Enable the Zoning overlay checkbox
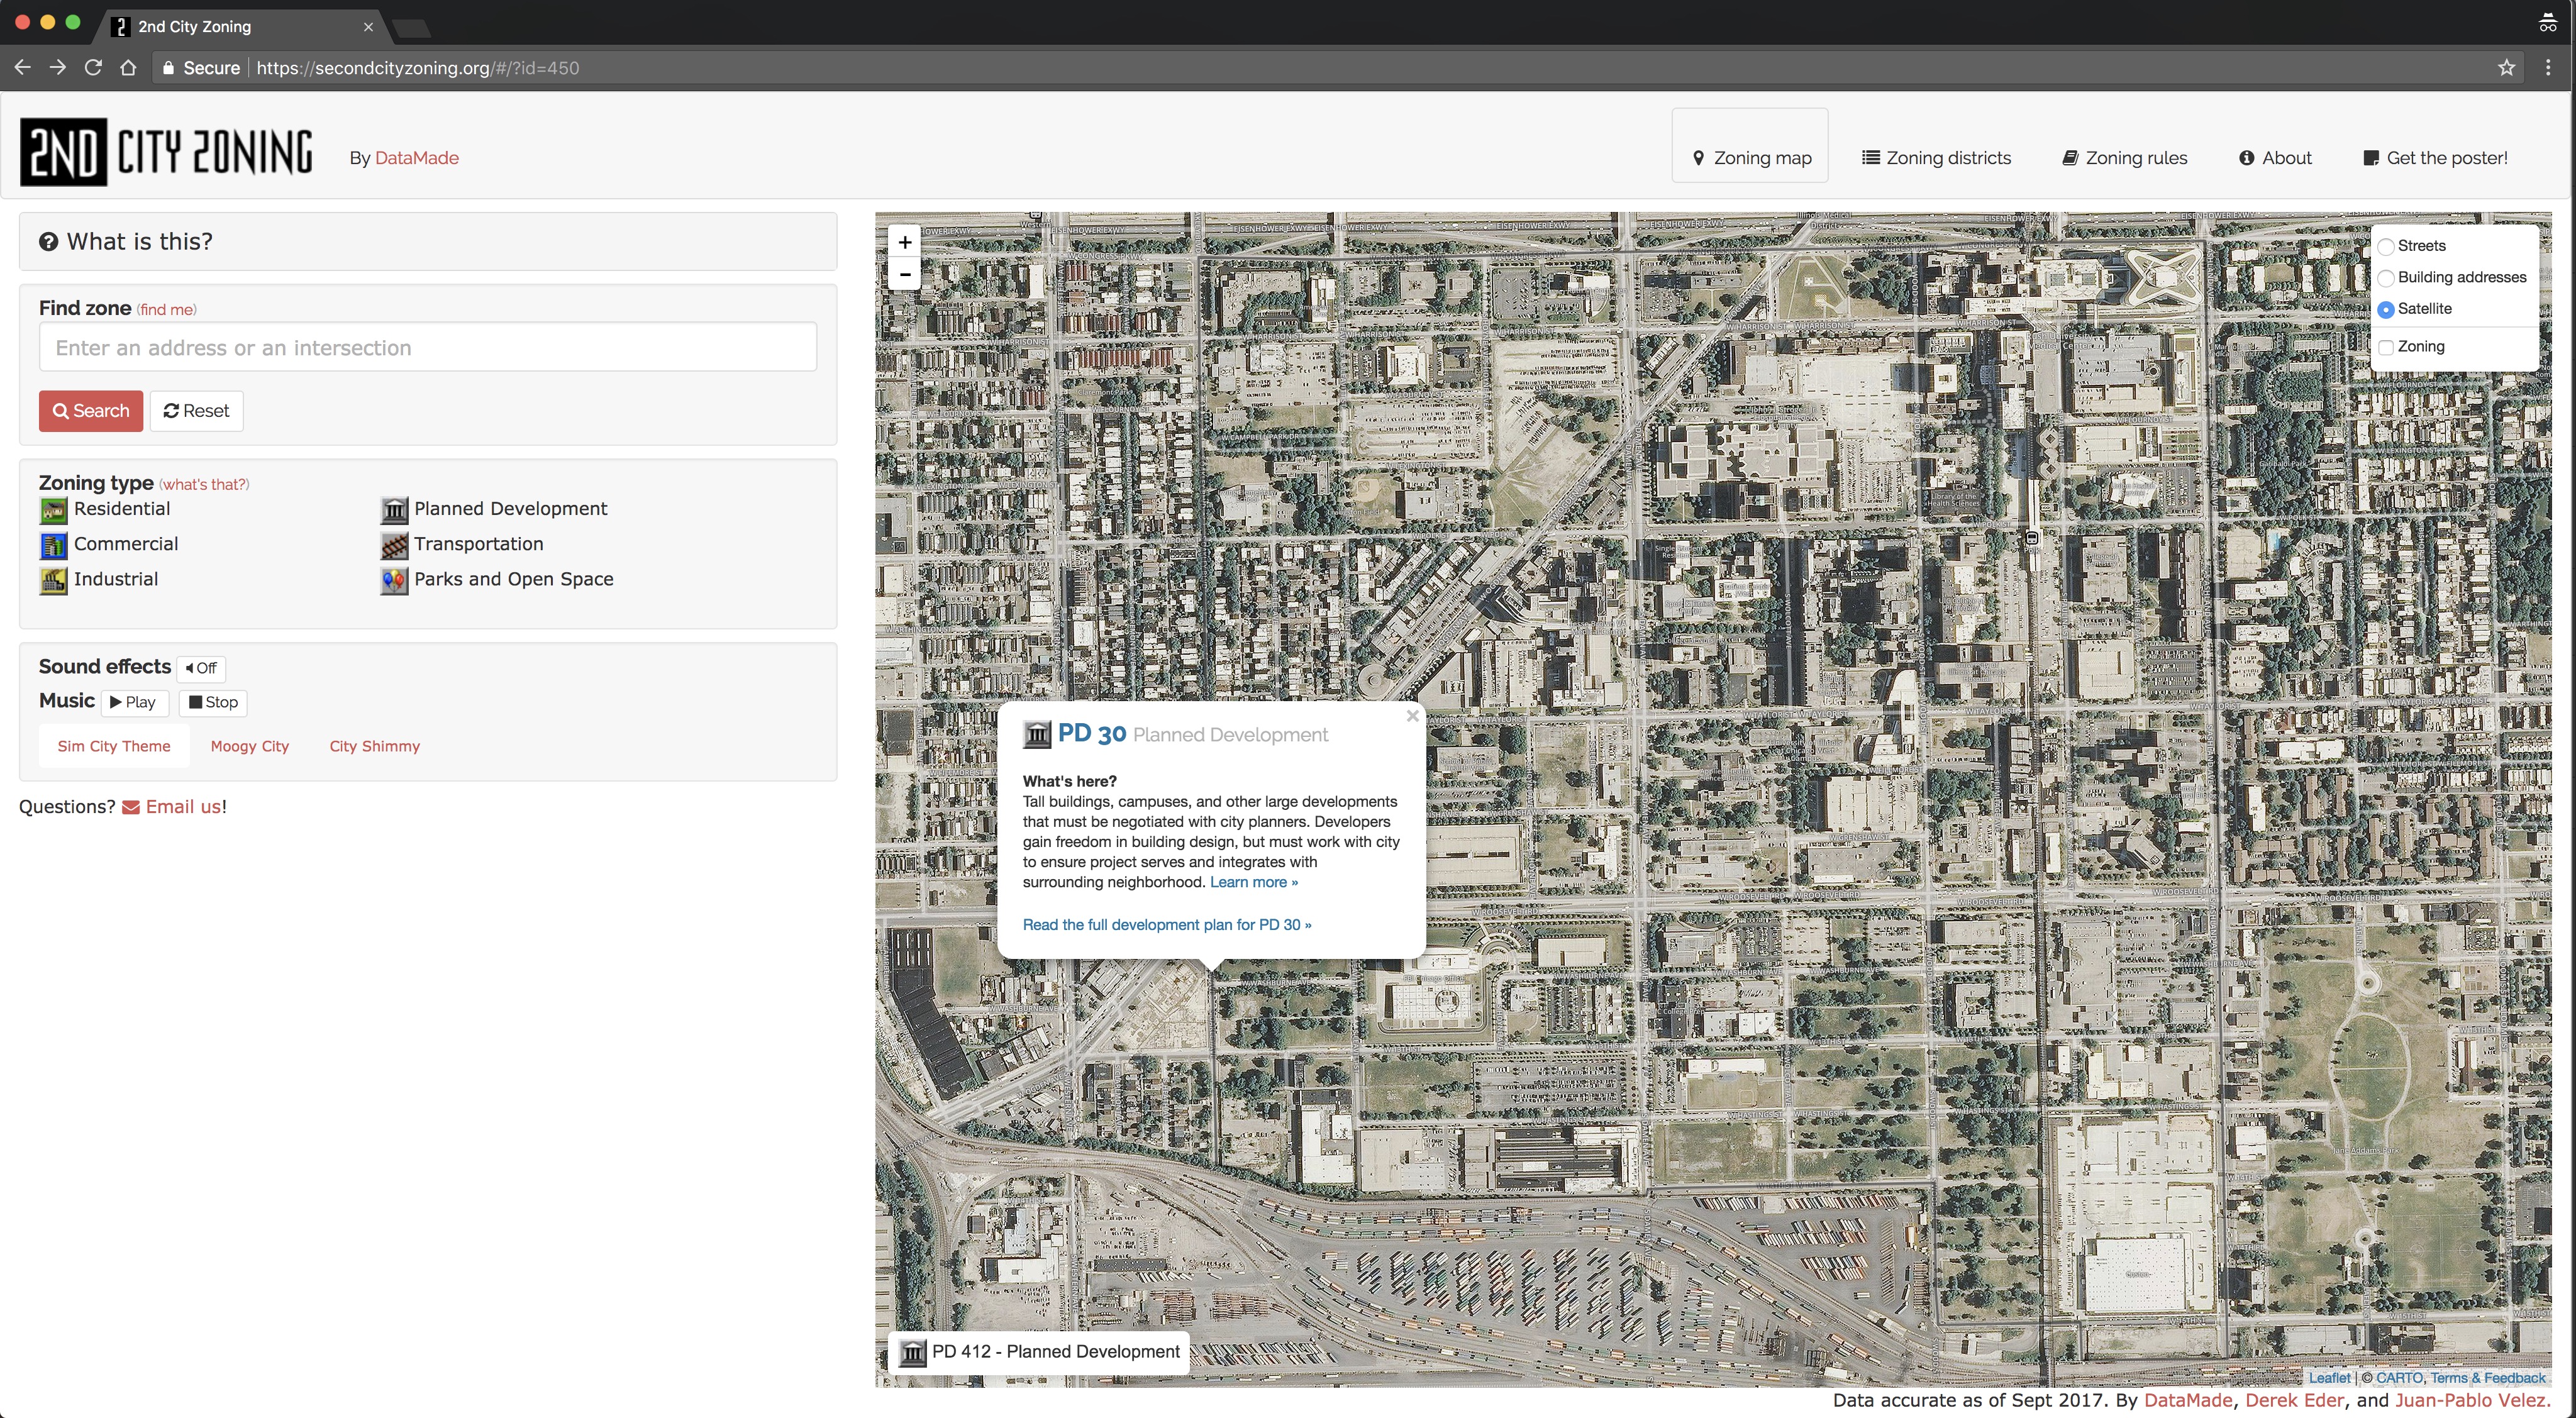Screen dimensions: 2576x1418 2385,344
